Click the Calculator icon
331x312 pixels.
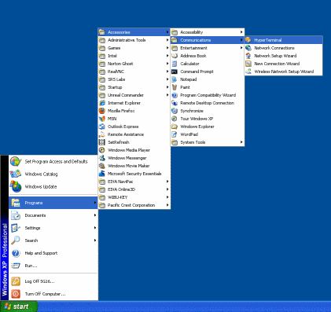175,64
